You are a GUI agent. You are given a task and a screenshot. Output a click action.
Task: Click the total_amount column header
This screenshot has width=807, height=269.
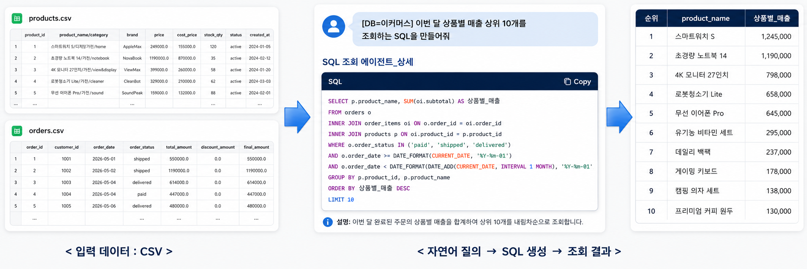click(x=179, y=147)
